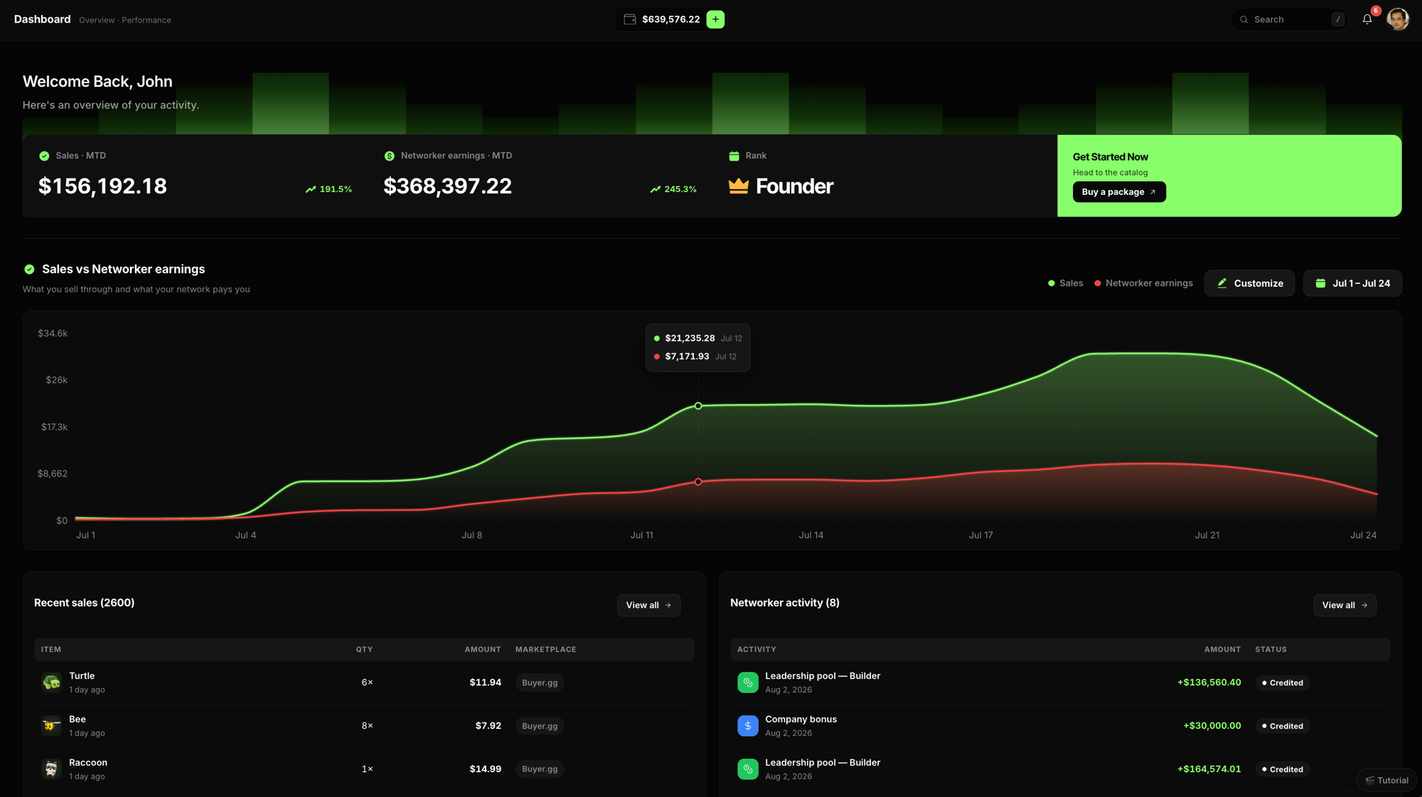Click the wallet balance icon
1422x797 pixels.
(629, 19)
